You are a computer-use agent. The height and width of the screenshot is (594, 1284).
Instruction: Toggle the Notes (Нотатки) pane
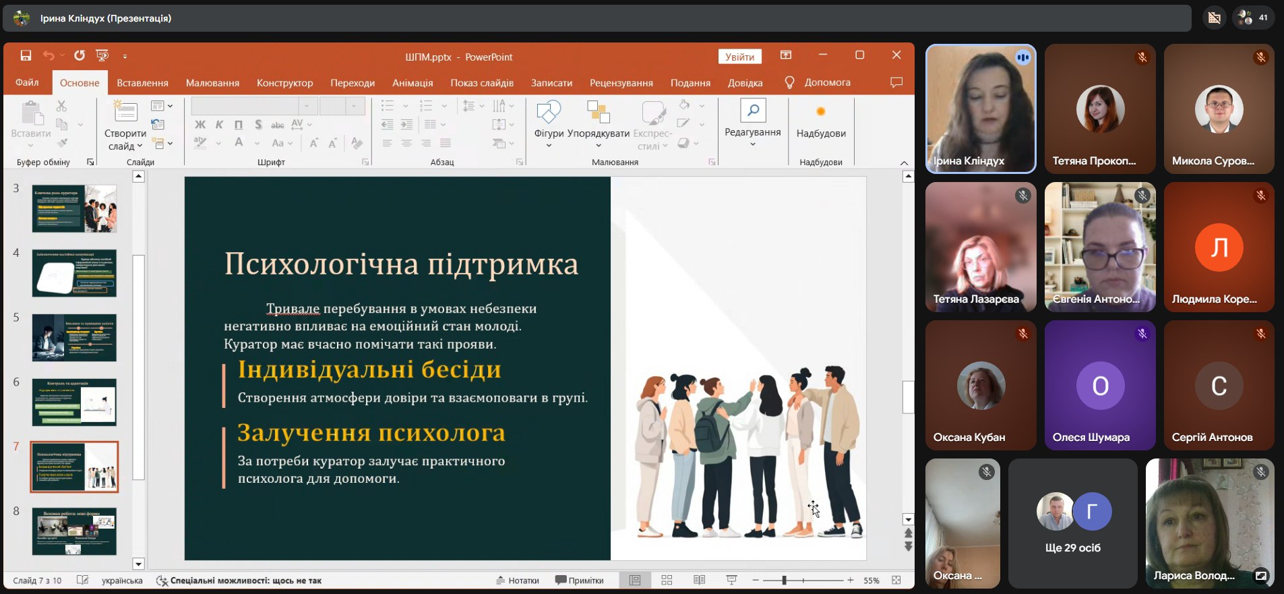518,581
